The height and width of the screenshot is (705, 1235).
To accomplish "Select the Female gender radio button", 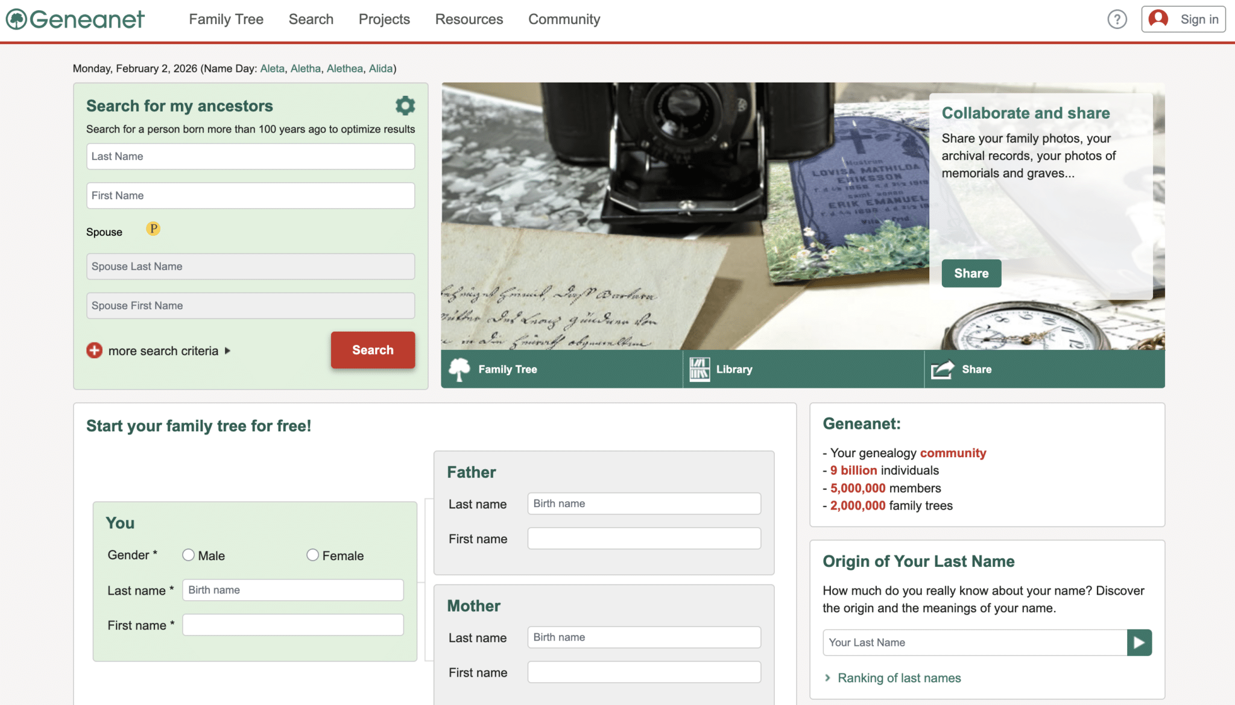I will click(312, 555).
